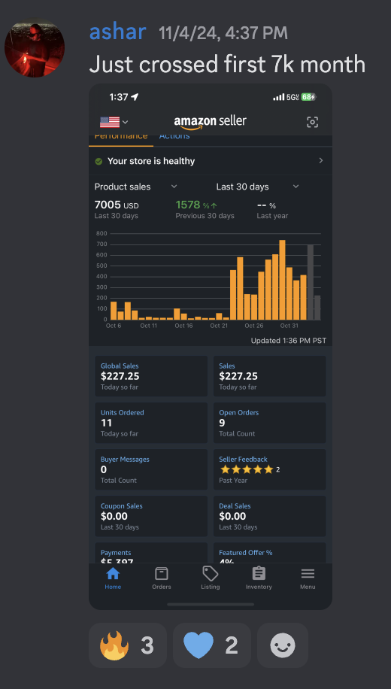Expand the Product sales dropdown
The width and height of the screenshot is (391, 689).
tap(136, 187)
